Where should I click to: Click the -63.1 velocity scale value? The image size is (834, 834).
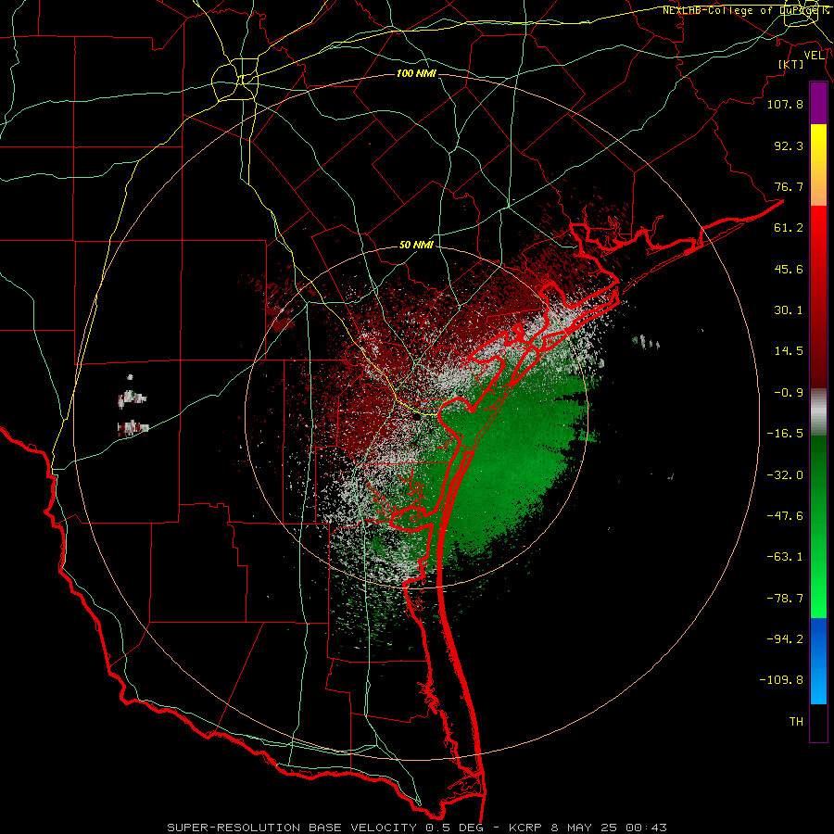(x=785, y=557)
